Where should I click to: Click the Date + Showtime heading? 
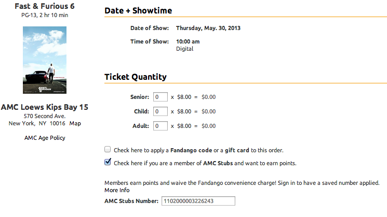138,10
